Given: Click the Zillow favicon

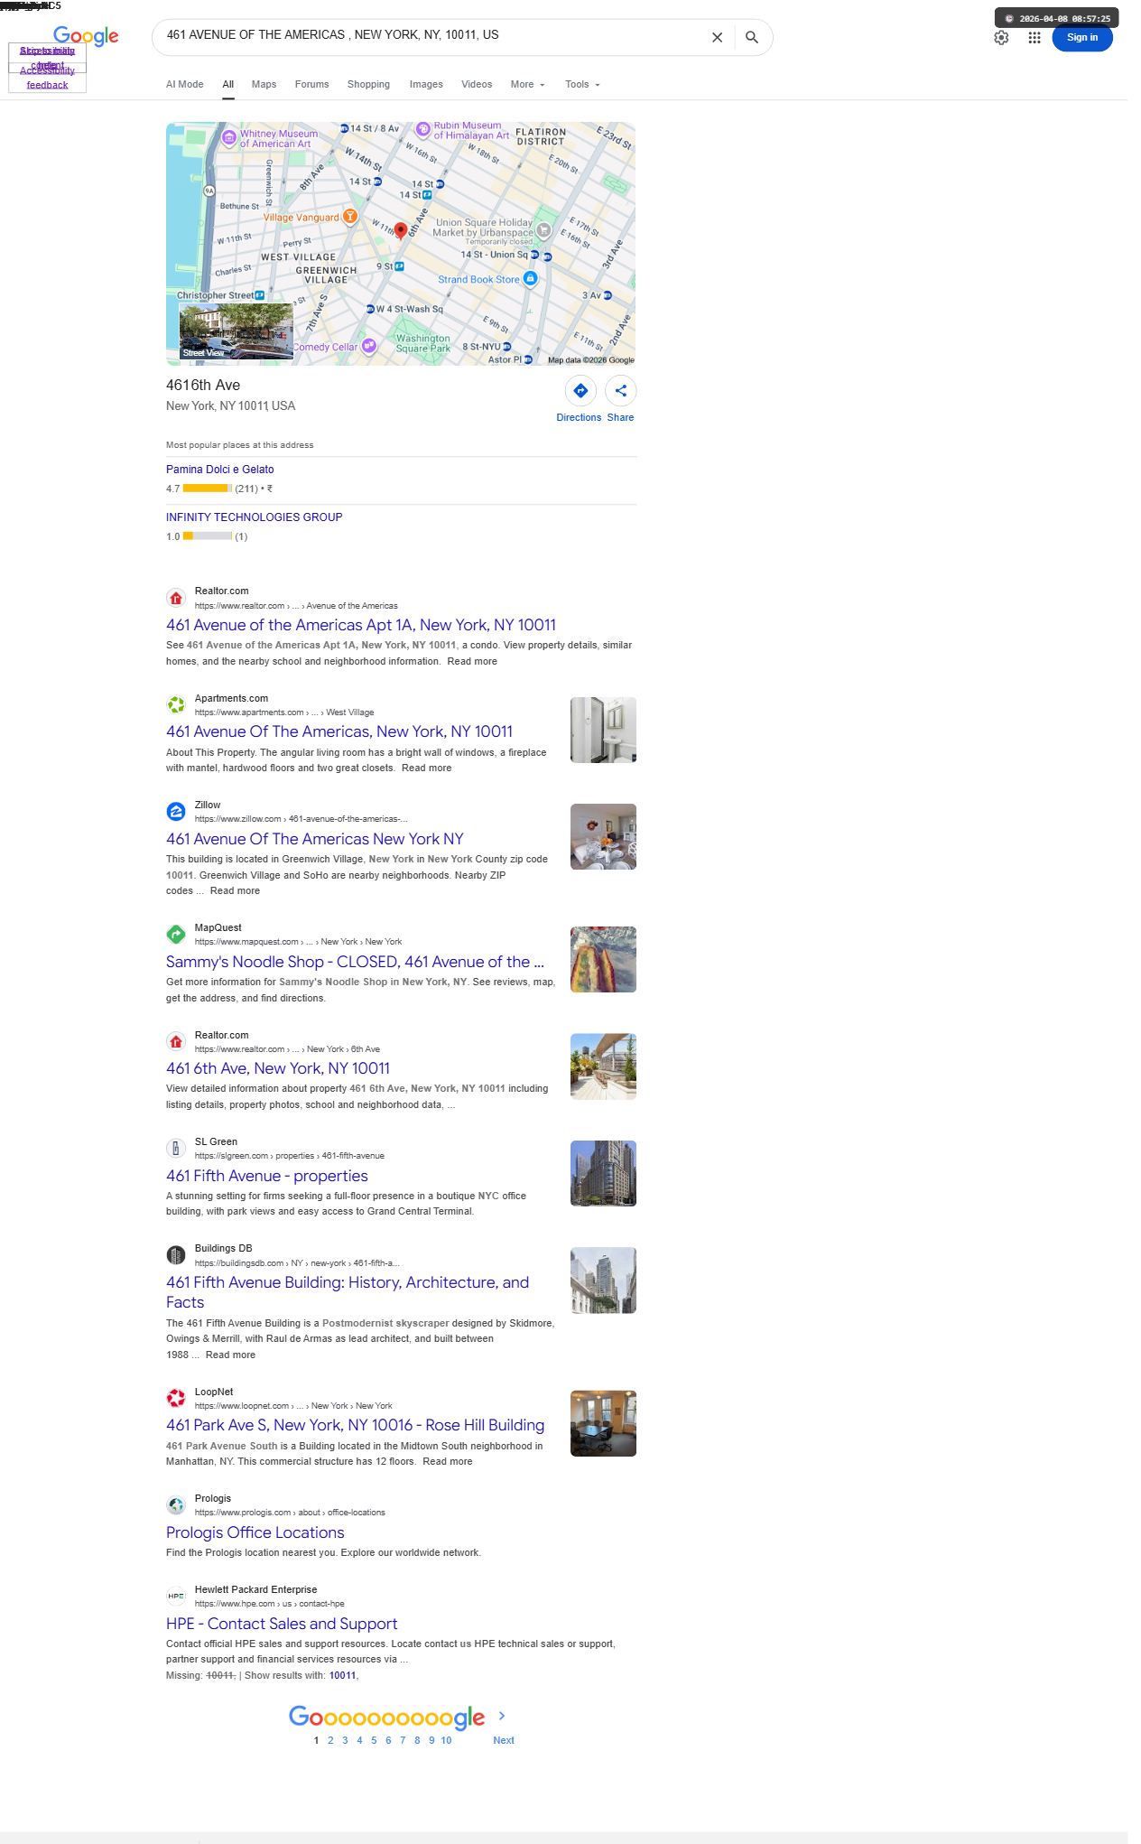Looking at the screenshot, I should (x=176, y=812).
